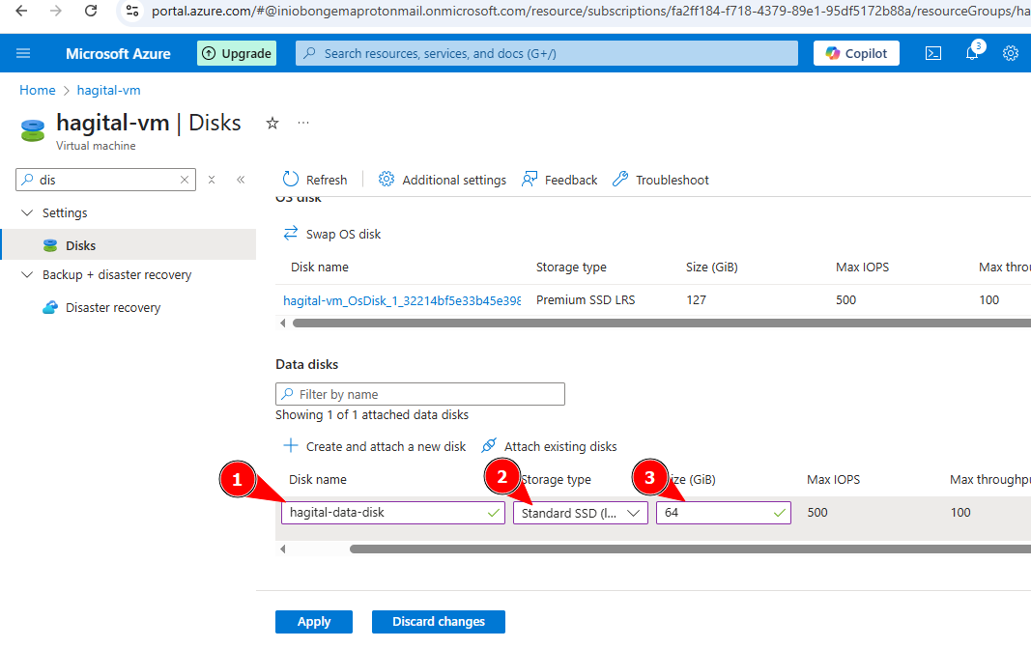Click the browser forward arrow
The image size is (1031, 648).
[56, 11]
